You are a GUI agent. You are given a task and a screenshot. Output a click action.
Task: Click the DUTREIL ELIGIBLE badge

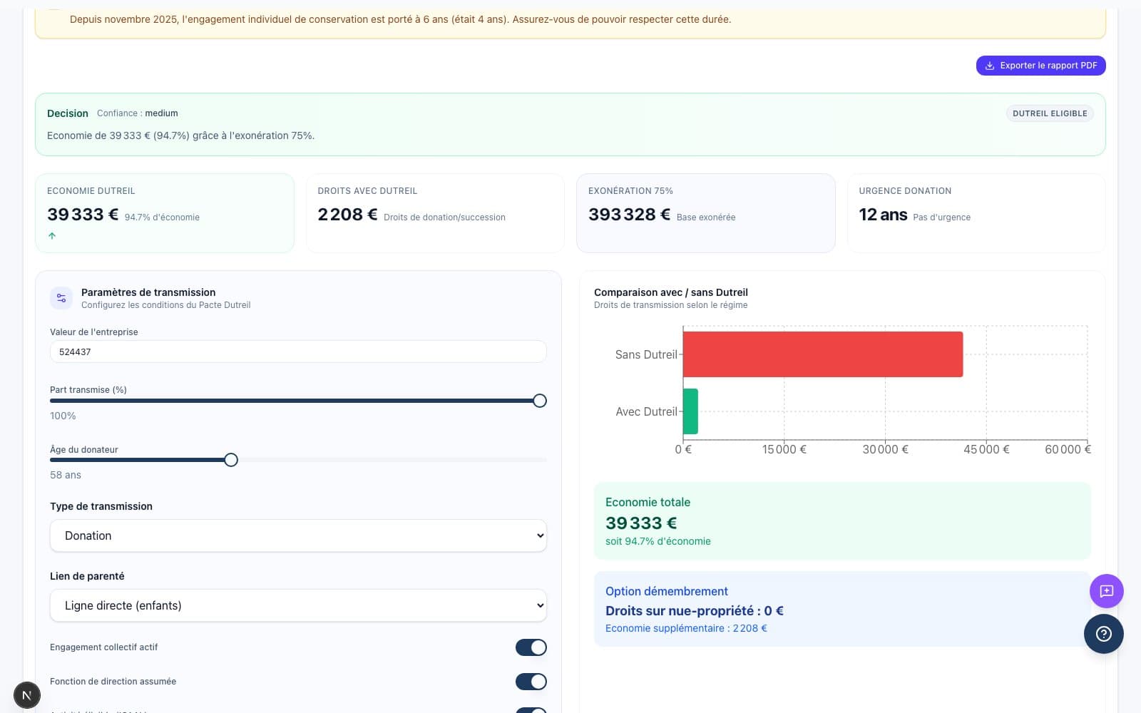[1049, 113]
